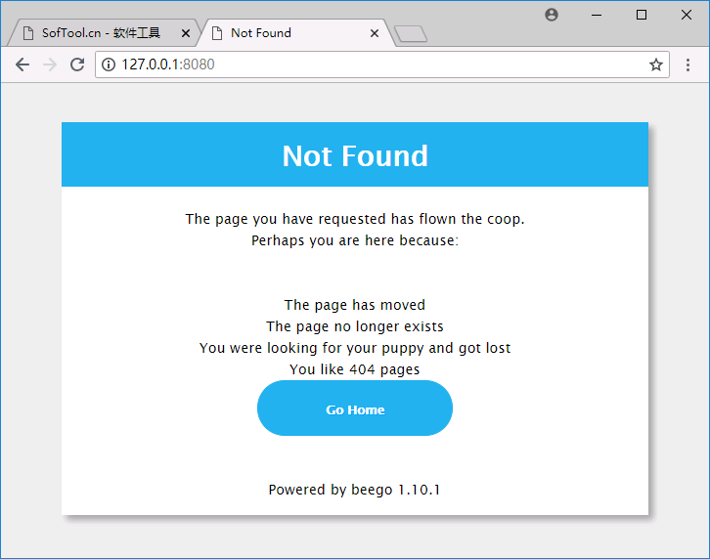Screen dimensions: 710x559
Task: View site information icon in address bar
Action: [109, 64]
